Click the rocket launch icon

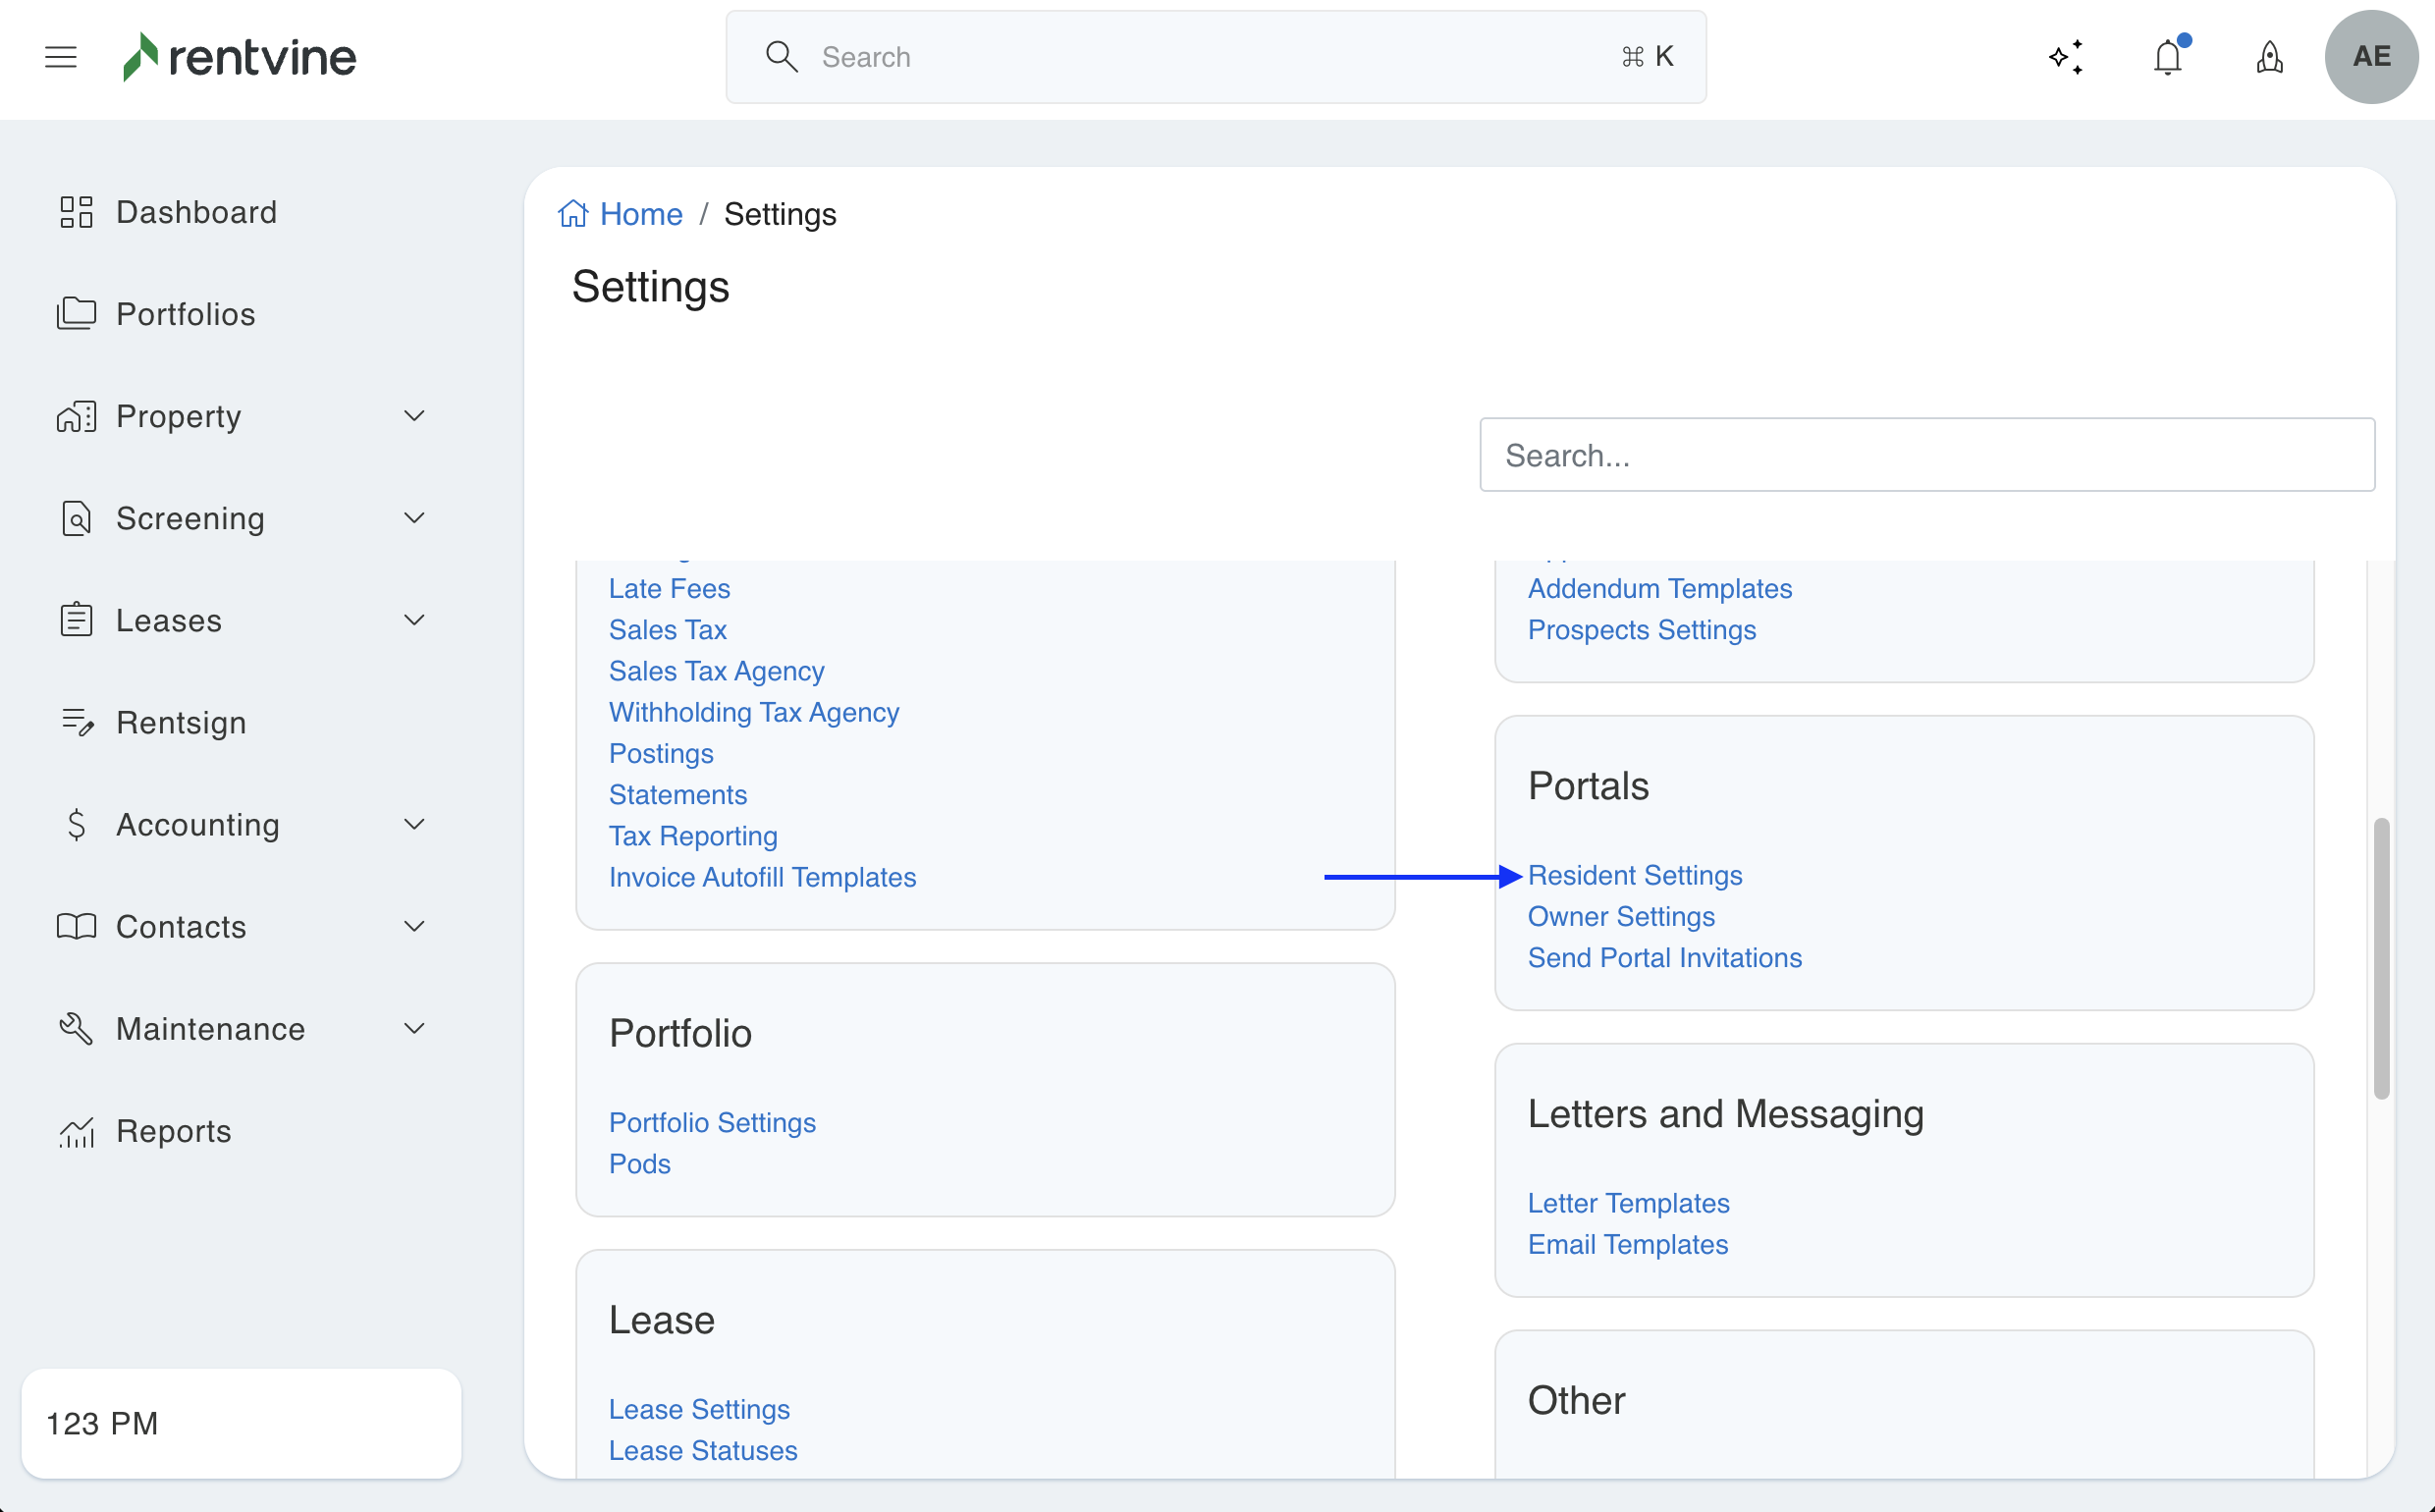pos(2269,57)
